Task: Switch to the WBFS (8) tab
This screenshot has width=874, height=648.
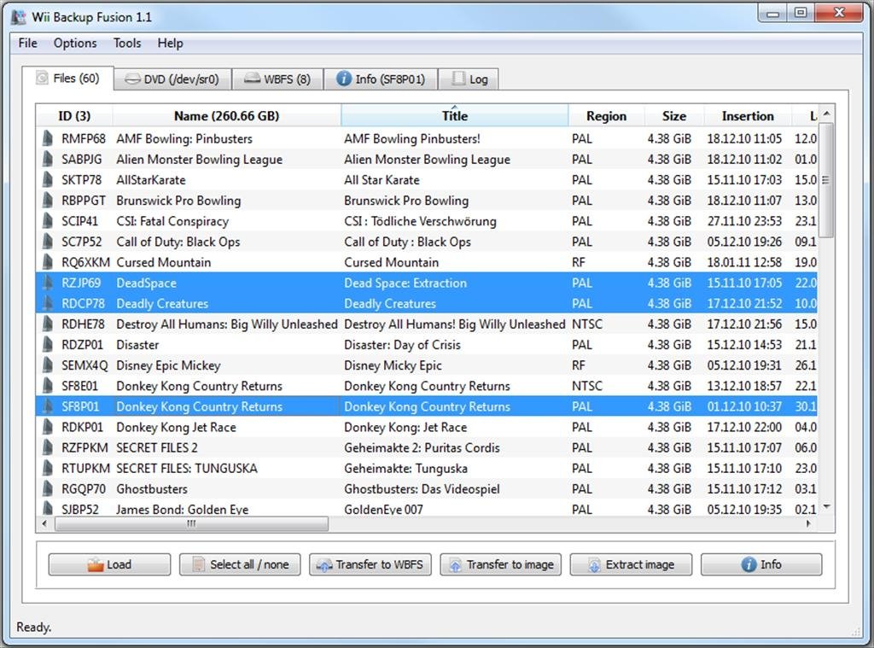Action: coord(277,79)
